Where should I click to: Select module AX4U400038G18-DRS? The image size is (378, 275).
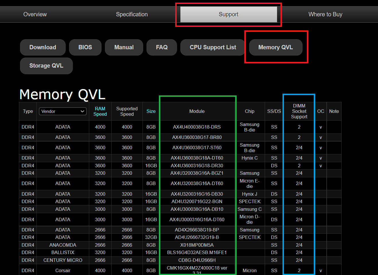pyautogui.click(x=197, y=127)
